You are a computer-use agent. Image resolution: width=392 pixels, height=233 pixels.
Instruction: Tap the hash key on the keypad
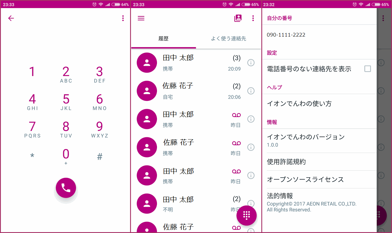(100, 156)
